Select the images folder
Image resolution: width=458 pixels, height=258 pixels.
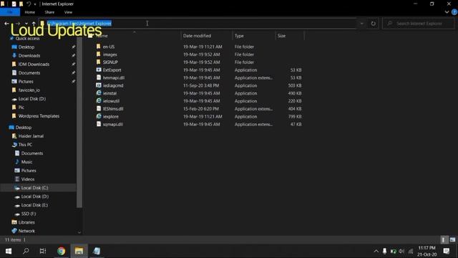pyautogui.click(x=109, y=54)
